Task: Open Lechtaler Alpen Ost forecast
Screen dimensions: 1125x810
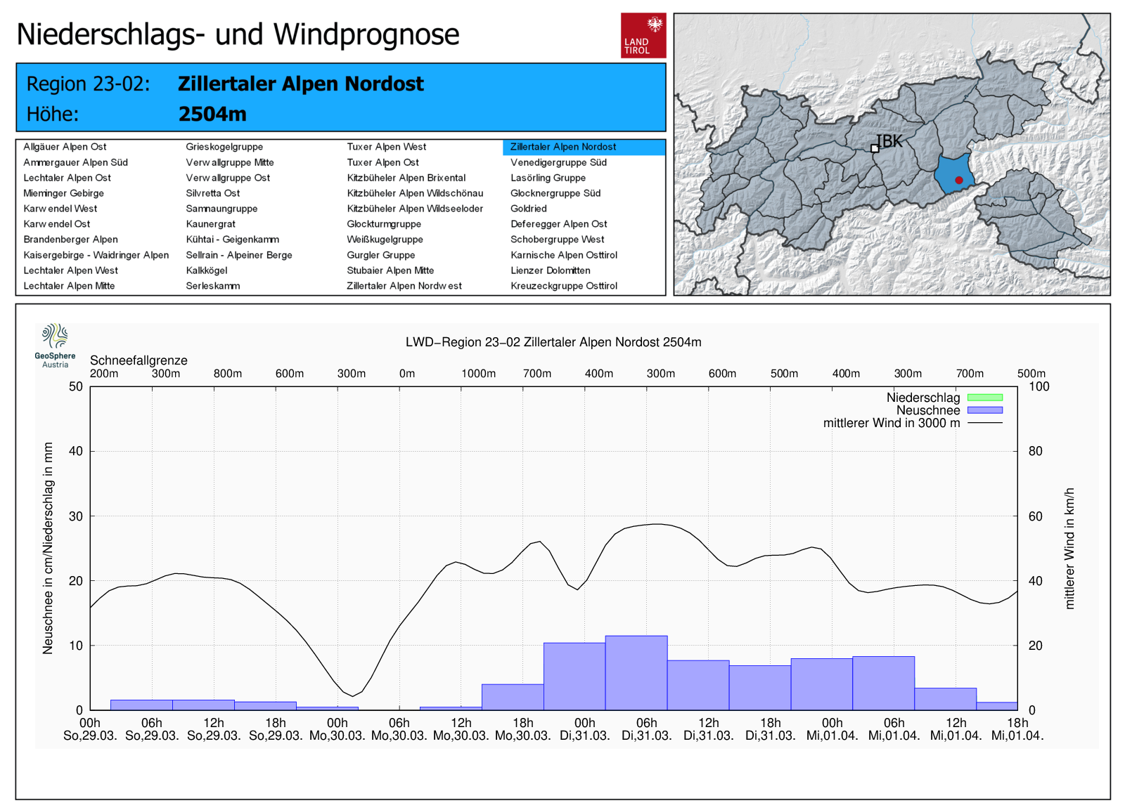Action: tap(67, 178)
